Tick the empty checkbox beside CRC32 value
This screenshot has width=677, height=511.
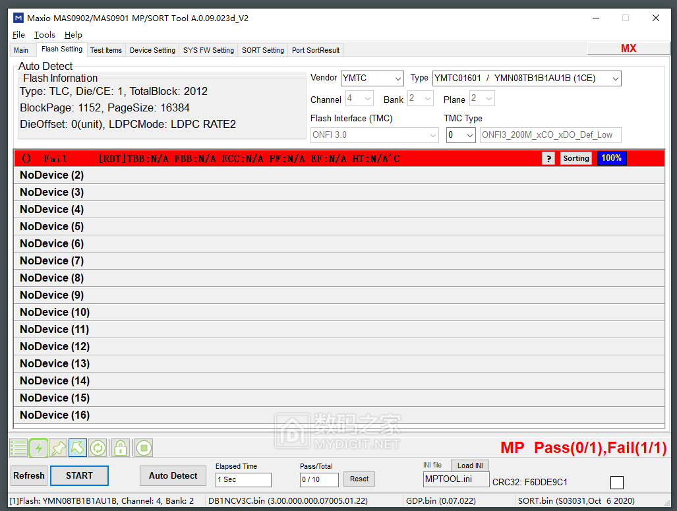tap(617, 483)
